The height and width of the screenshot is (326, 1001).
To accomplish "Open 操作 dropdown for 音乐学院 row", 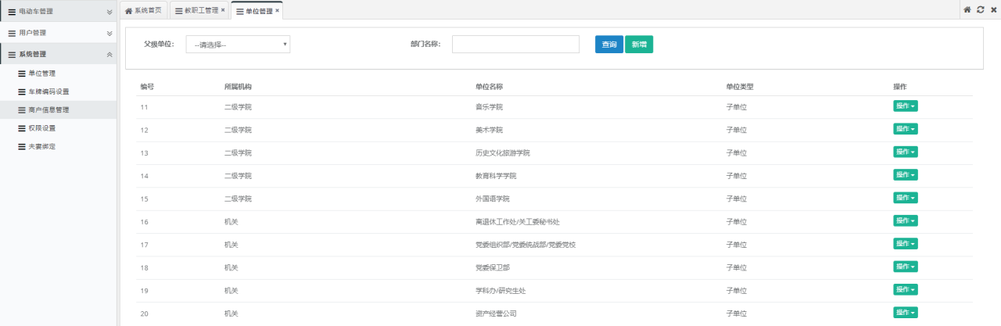I will (x=905, y=106).
